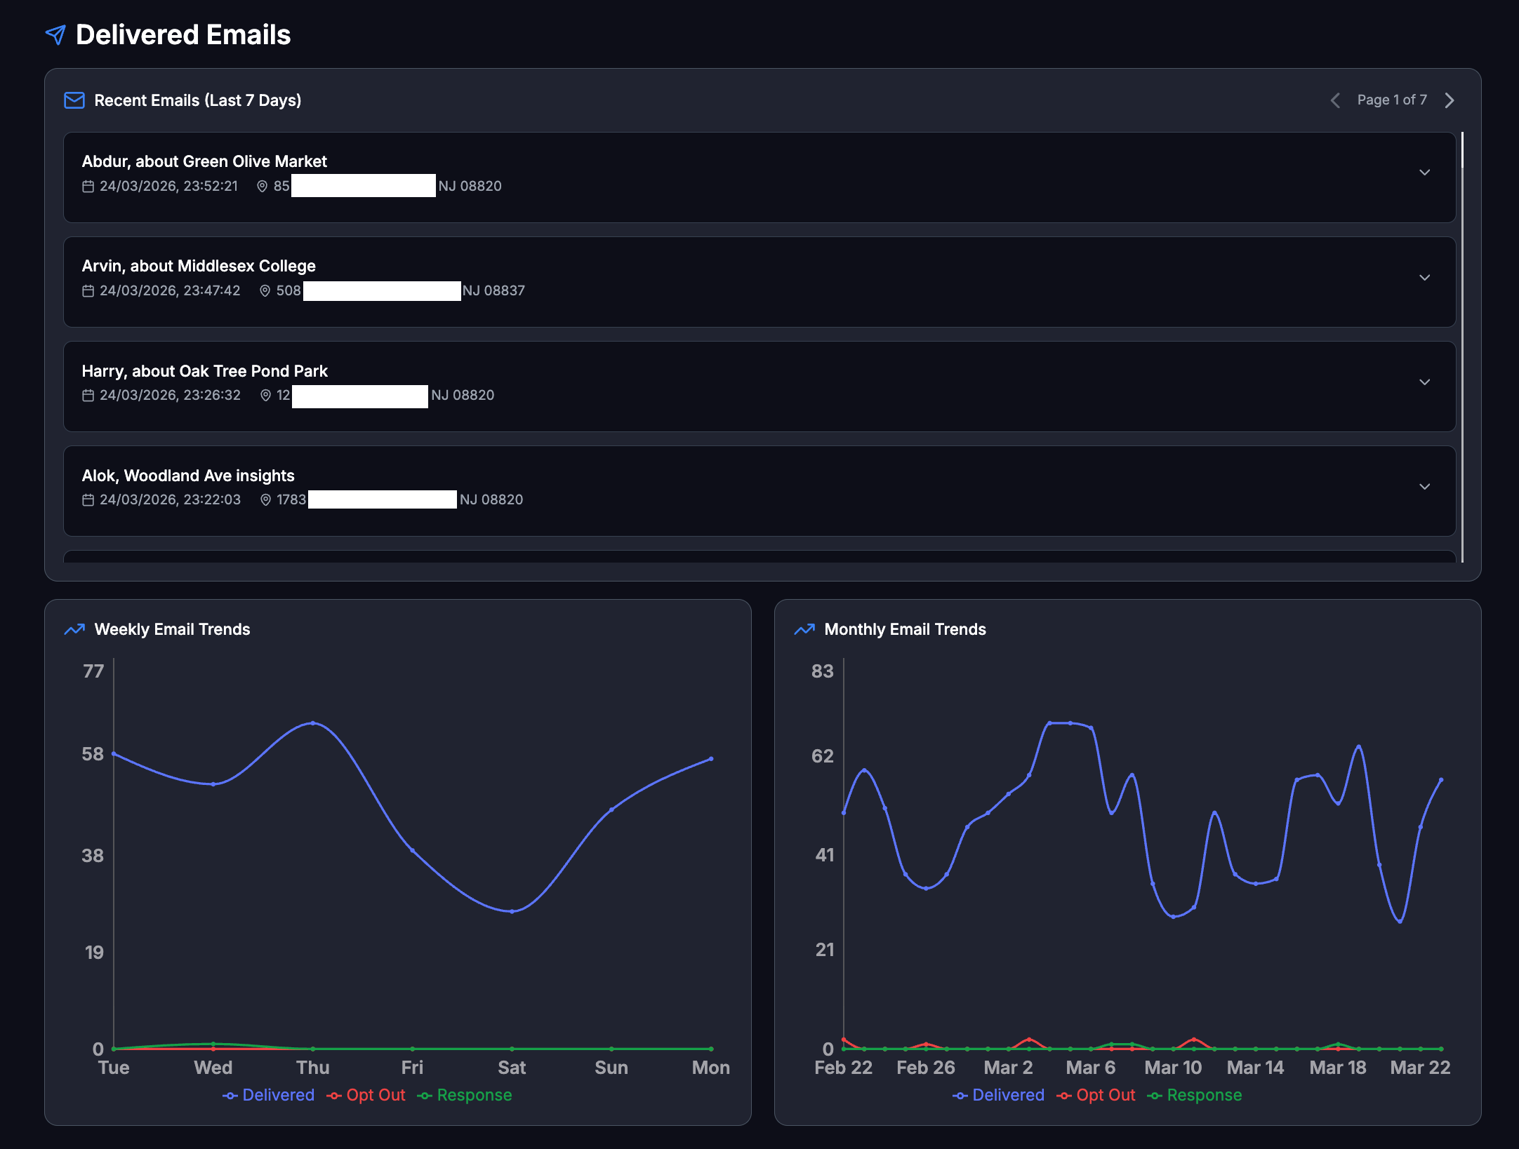1519x1149 pixels.
Task: Click the recent emails list scrollbar
Action: 1462,150
